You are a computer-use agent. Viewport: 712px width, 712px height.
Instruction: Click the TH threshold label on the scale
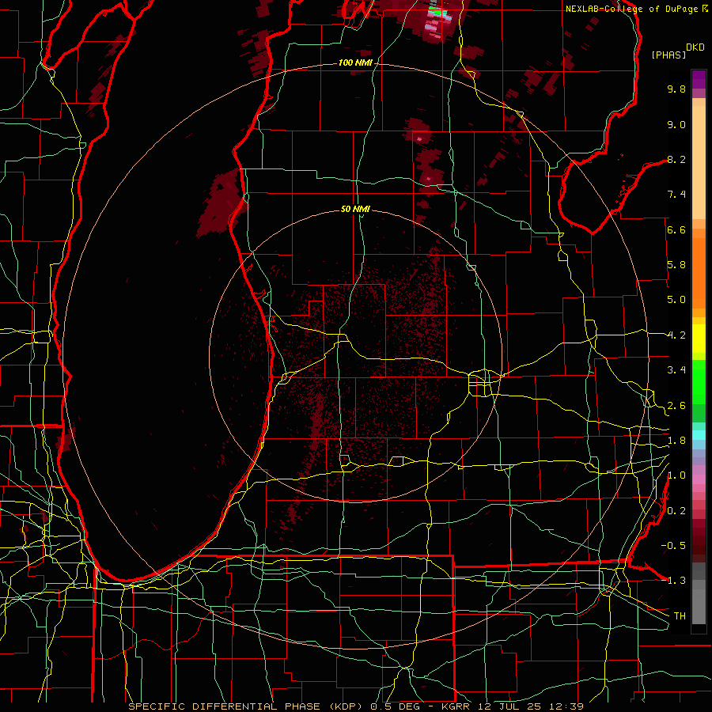(x=680, y=616)
